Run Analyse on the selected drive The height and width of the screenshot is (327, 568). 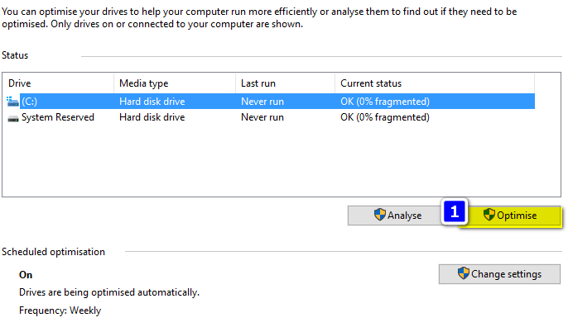[395, 216]
